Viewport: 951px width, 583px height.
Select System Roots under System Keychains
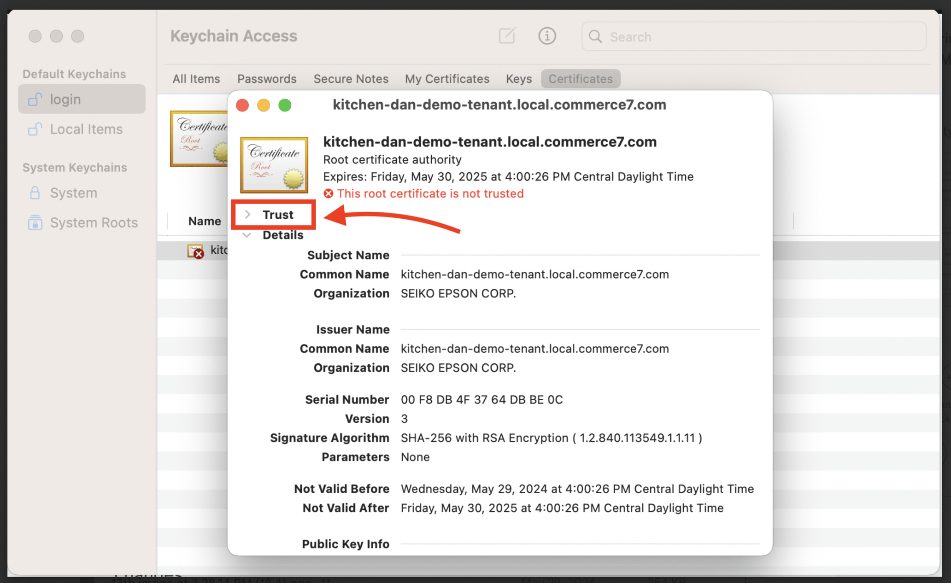(x=94, y=222)
